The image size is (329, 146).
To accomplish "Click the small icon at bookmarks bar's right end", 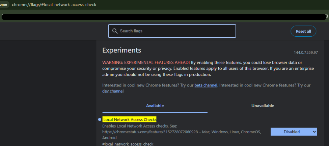I will (x=327, y=16).
